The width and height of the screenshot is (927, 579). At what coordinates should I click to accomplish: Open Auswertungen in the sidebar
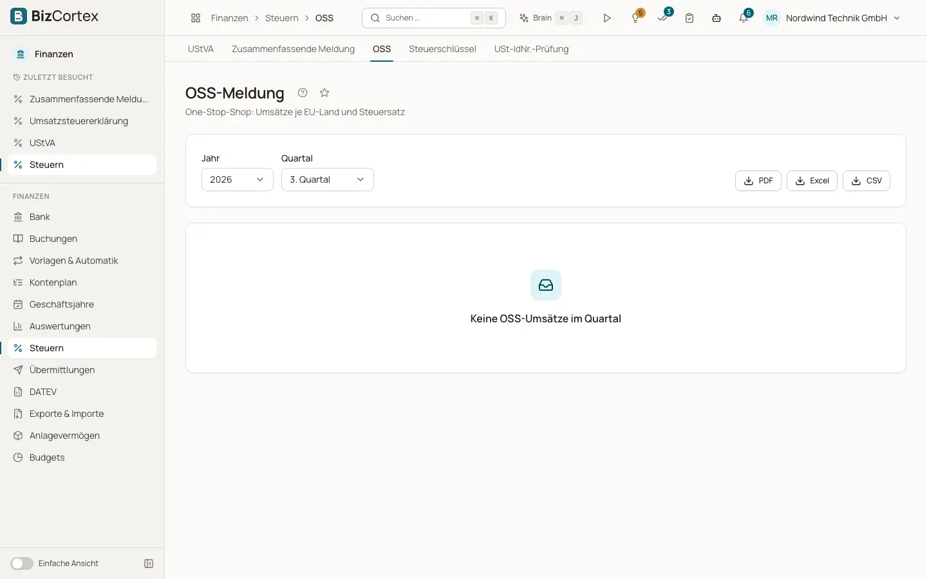[x=82, y=326]
